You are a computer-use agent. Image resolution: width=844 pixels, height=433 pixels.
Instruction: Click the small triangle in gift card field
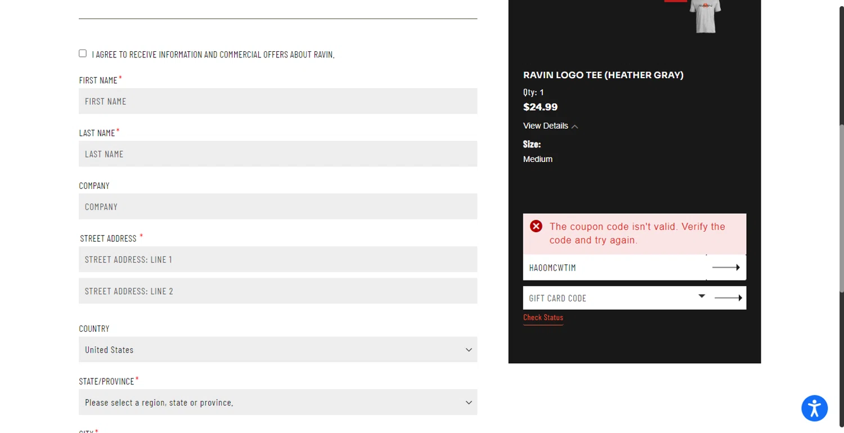click(702, 296)
